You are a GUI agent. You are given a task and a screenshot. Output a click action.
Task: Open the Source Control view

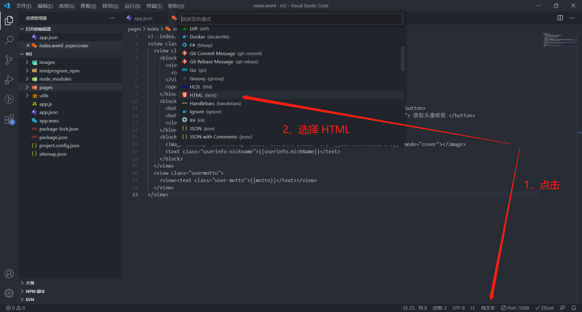pos(9,60)
